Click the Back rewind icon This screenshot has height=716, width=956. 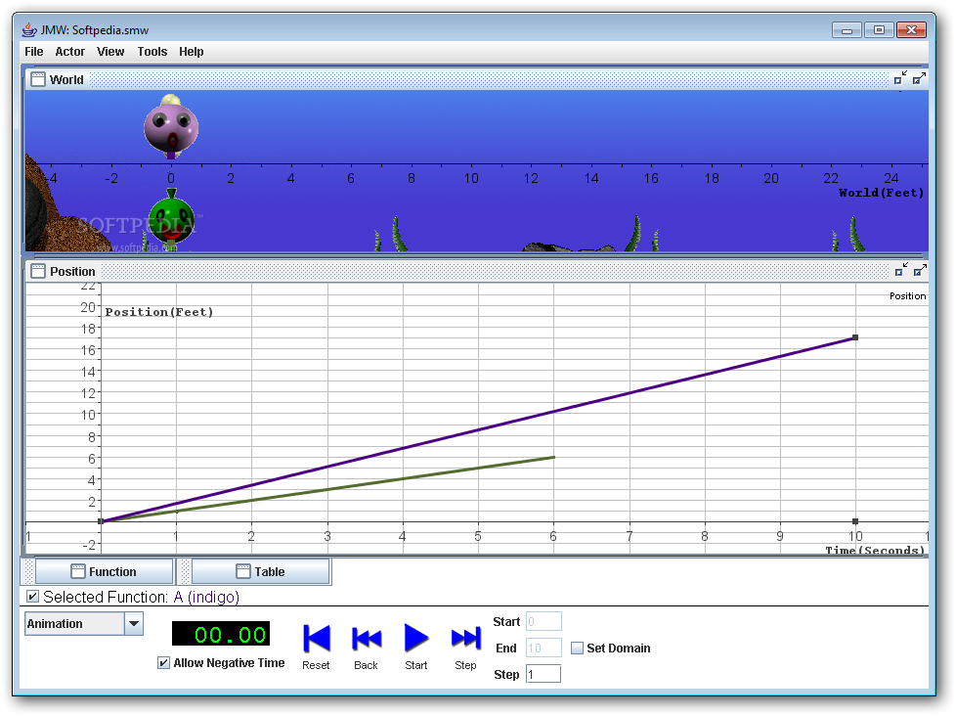[x=367, y=639]
